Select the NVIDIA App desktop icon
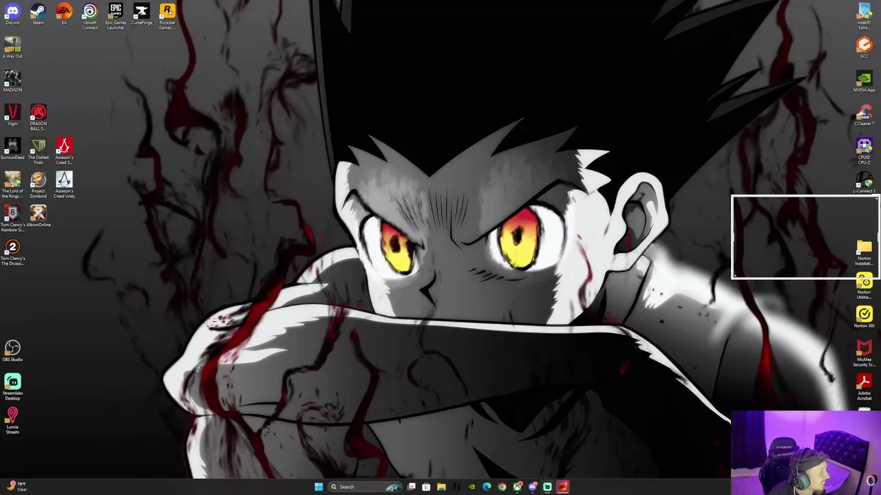This screenshot has height=495, width=881. coord(864,81)
